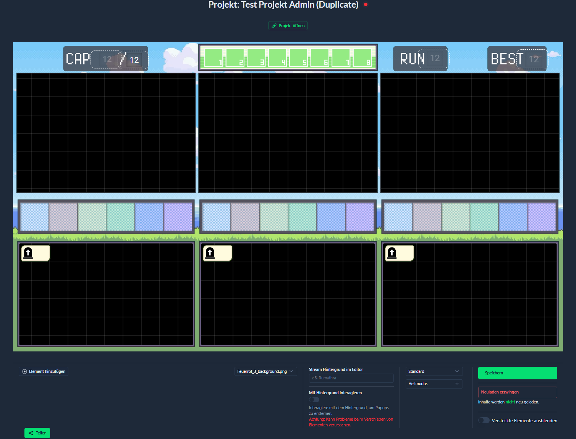Click Neuladen erzwingen button
The width and height of the screenshot is (576, 439).
point(517,392)
